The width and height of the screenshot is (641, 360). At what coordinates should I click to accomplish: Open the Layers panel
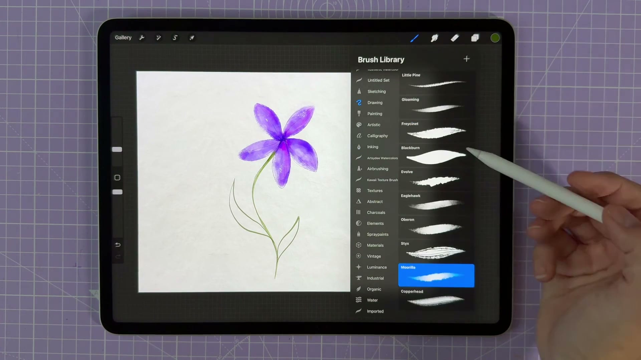[475, 38]
